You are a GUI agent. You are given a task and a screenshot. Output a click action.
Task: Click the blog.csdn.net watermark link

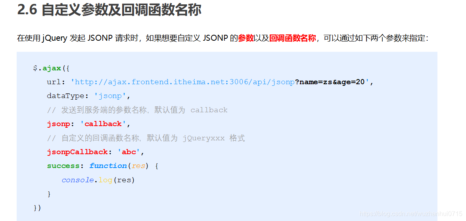click(x=411, y=213)
